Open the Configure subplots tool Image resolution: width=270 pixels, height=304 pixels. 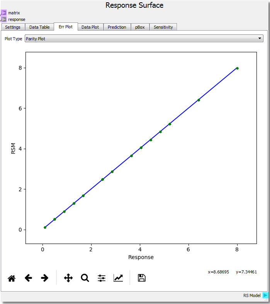pyautogui.click(x=102, y=278)
